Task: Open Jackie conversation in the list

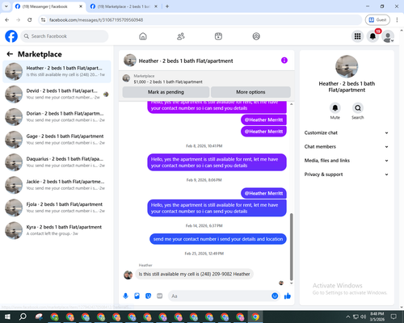Action: tap(57, 185)
